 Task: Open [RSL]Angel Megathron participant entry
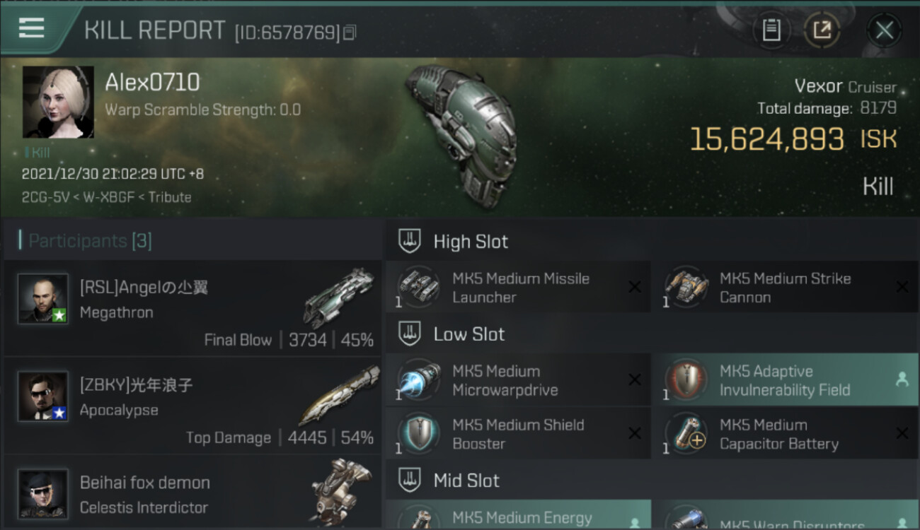tap(192, 308)
